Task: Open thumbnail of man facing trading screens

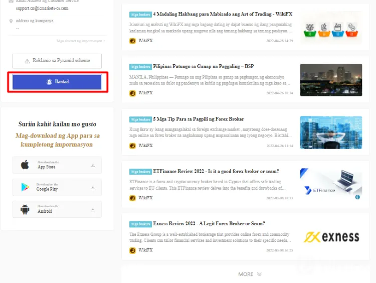Action: coord(331,132)
